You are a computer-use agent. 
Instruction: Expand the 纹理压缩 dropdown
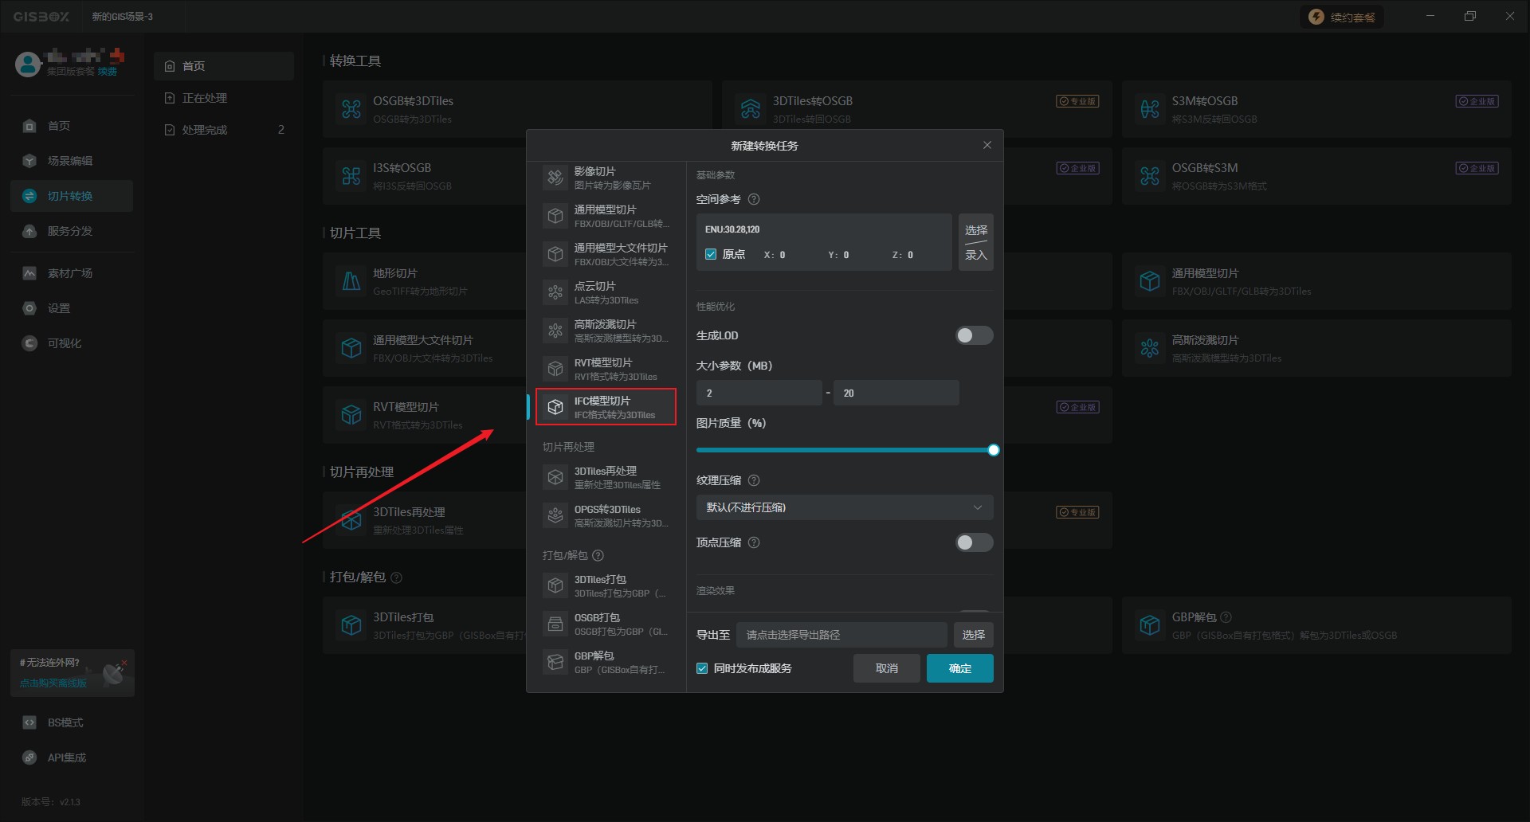coord(844,507)
